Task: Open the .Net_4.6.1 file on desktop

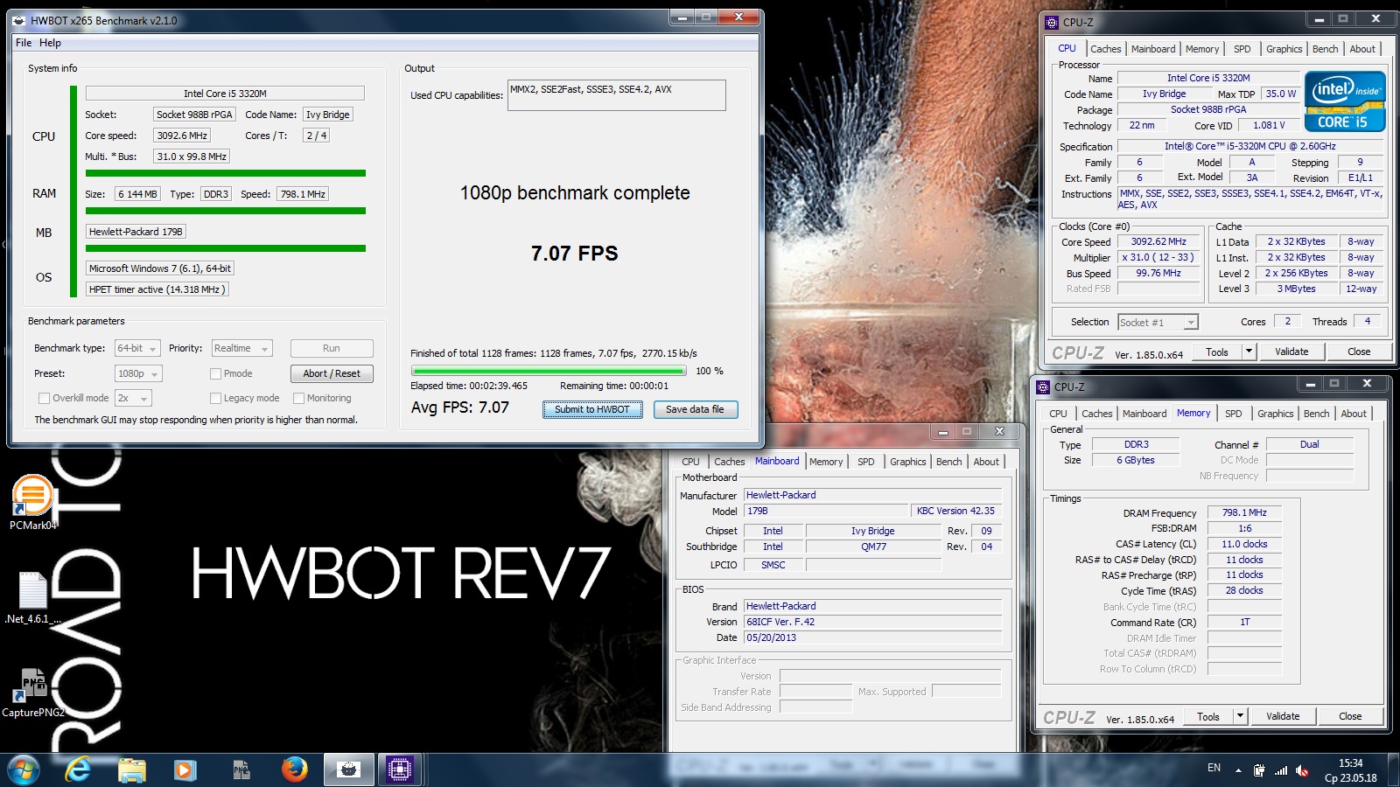Action: coord(32,598)
